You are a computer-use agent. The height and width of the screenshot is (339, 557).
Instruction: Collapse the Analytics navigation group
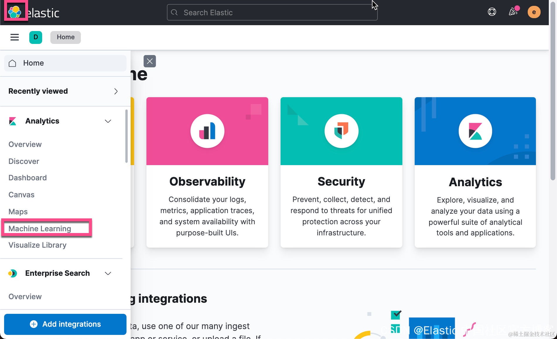coord(108,121)
